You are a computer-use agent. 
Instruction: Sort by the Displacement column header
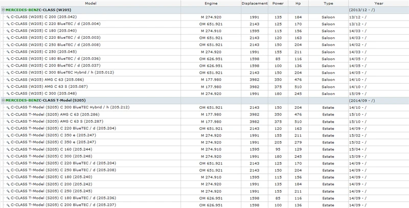pyautogui.click(x=255, y=4)
